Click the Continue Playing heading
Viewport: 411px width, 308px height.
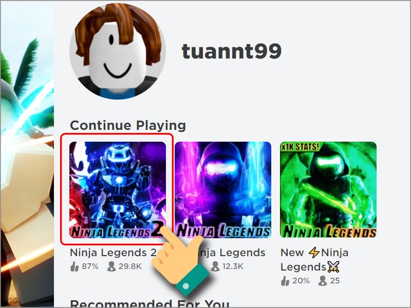coord(128,125)
